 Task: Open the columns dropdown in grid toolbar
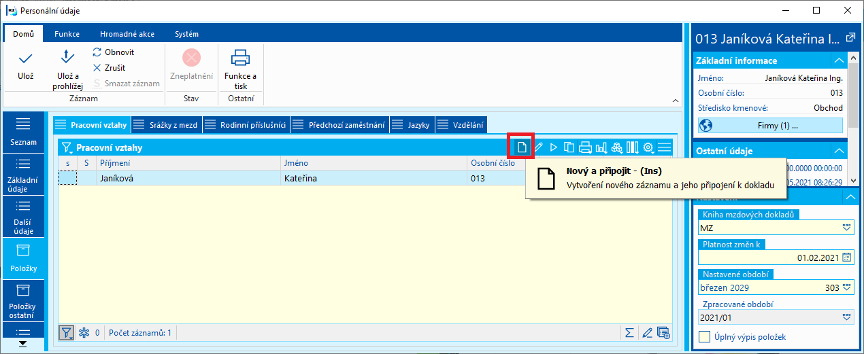(x=633, y=147)
